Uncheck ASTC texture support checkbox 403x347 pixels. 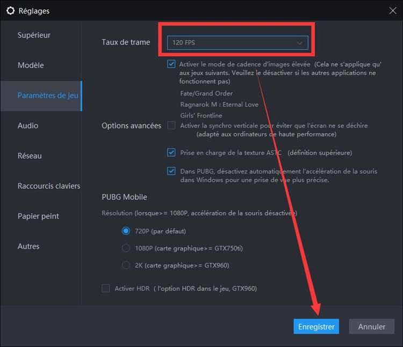pyautogui.click(x=171, y=152)
